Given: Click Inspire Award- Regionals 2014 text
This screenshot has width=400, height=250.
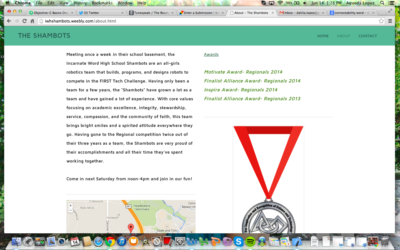Looking at the screenshot, I should [x=241, y=90].
